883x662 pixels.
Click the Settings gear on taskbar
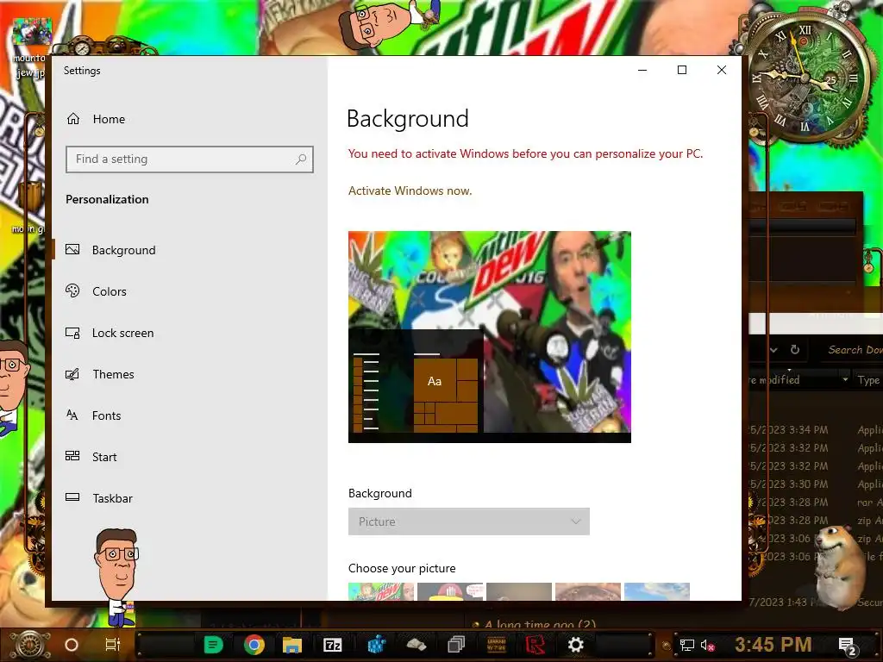click(x=575, y=645)
